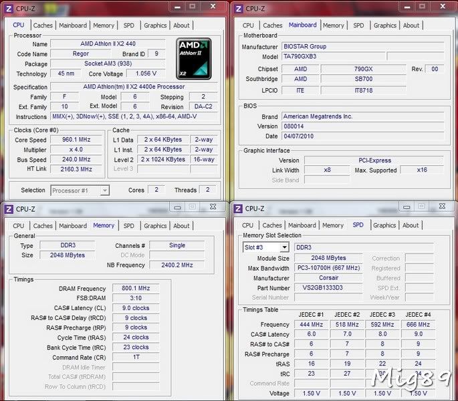Choose Graphics tab in SPD window
This screenshot has height=401, width=458.
384,225
